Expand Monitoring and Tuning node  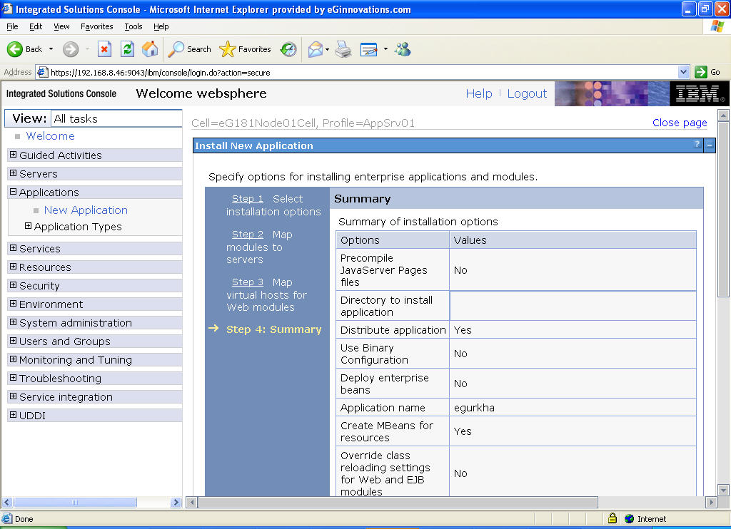13,359
